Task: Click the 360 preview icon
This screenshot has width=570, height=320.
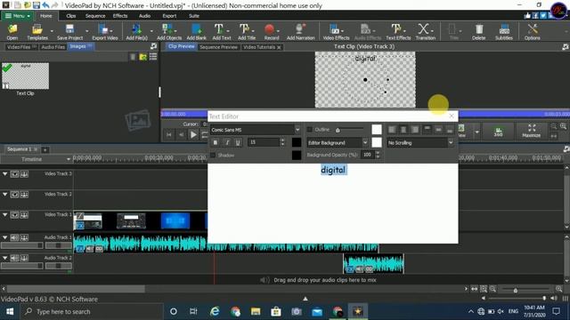Action: (x=498, y=132)
